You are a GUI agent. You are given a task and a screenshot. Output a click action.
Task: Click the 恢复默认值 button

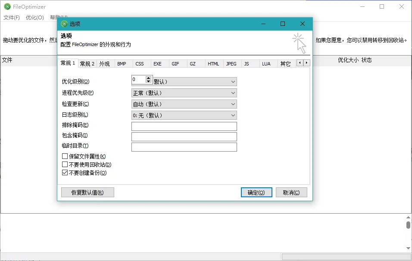[87, 193]
